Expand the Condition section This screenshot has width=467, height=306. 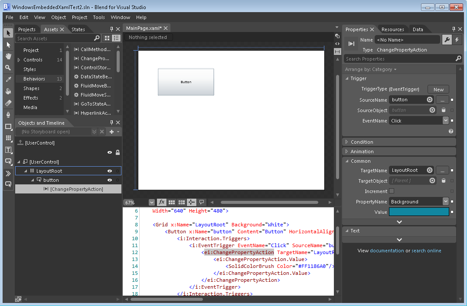(x=347, y=142)
